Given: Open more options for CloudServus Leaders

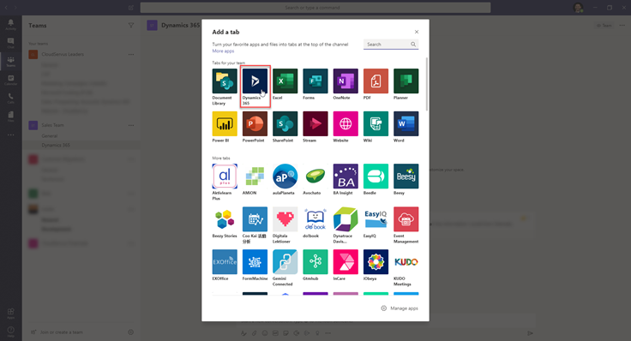Looking at the screenshot, I should [x=131, y=54].
